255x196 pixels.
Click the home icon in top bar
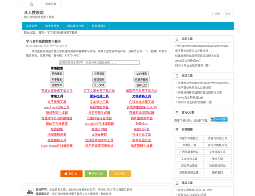pos(31,4)
